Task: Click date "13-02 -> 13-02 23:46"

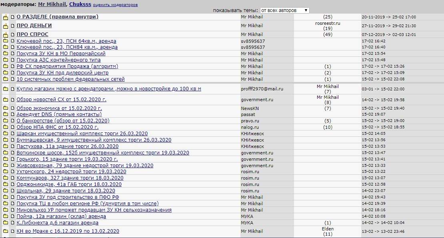Action: [383, 232]
